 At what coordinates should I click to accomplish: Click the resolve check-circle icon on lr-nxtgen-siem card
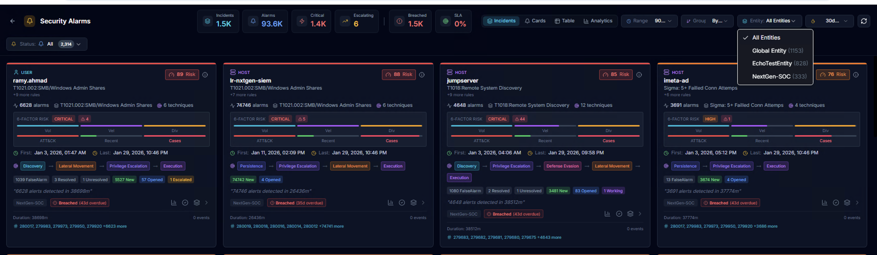pos(402,202)
